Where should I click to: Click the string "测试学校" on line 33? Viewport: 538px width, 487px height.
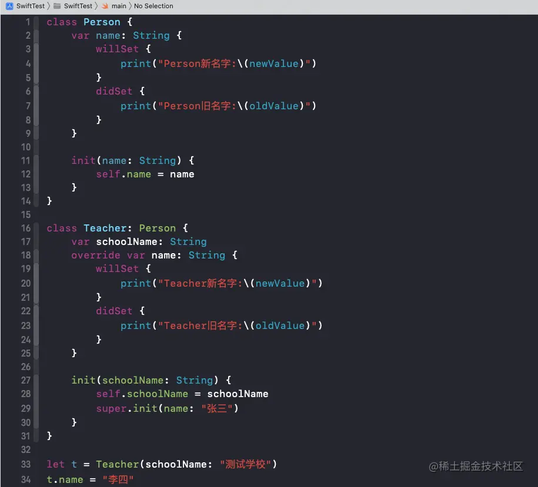coord(245,464)
